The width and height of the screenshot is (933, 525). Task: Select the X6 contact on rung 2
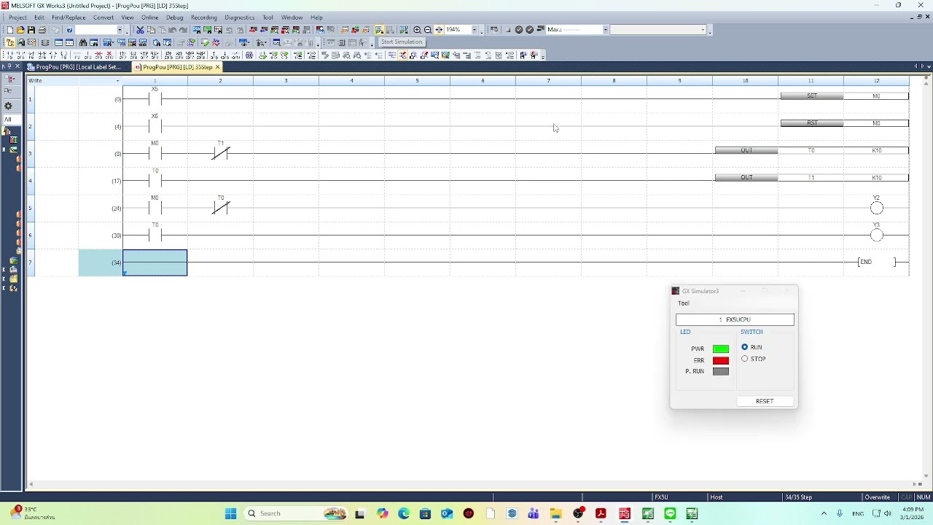click(155, 126)
